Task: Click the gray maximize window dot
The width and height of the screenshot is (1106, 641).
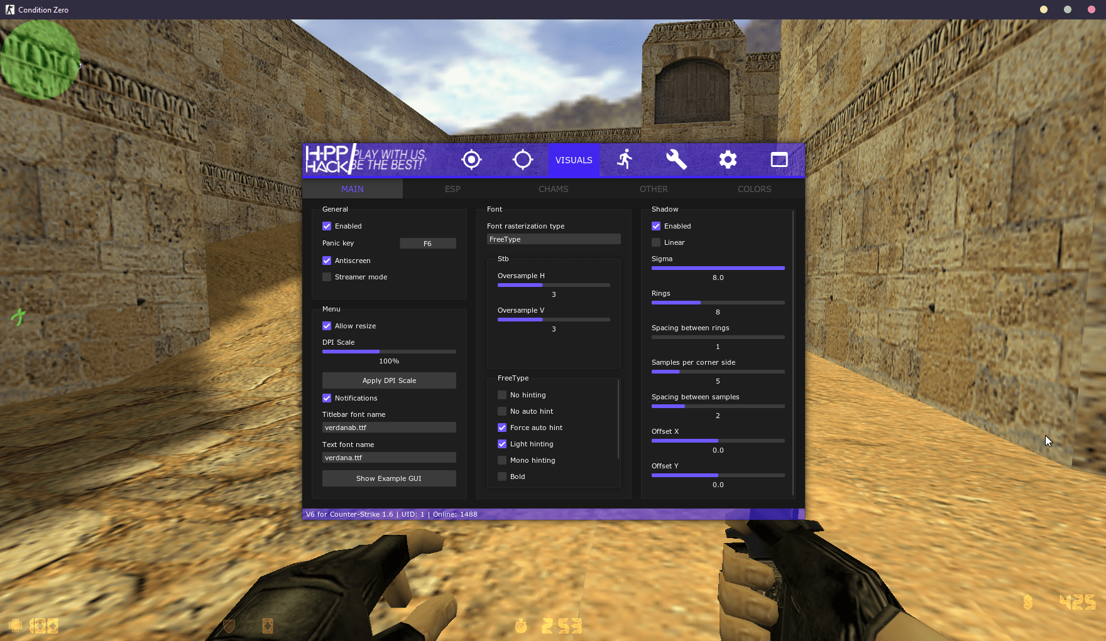Action: (1068, 9)
